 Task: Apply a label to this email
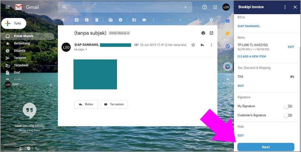144,20
